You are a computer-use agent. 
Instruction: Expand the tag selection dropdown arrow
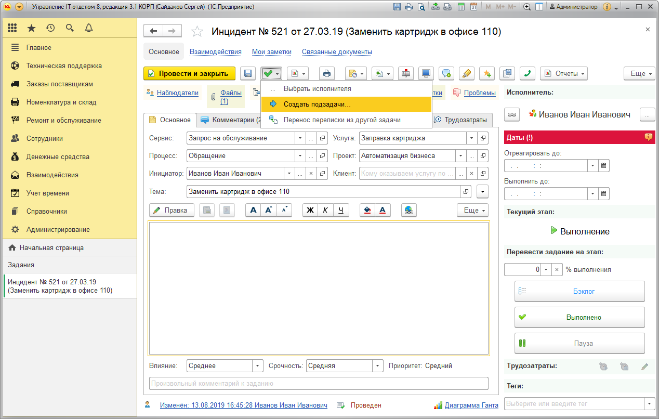tap(650, 403)
